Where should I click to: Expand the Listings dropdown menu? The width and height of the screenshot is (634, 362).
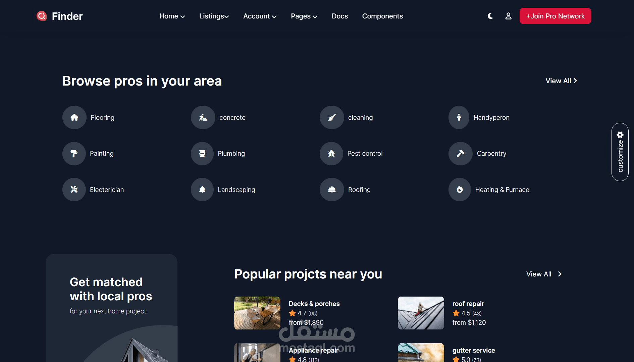[x=214, y=16]
